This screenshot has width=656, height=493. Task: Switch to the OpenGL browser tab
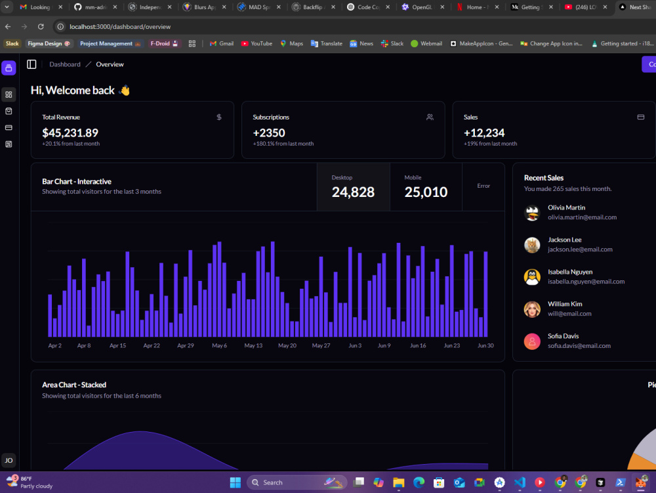422,7
